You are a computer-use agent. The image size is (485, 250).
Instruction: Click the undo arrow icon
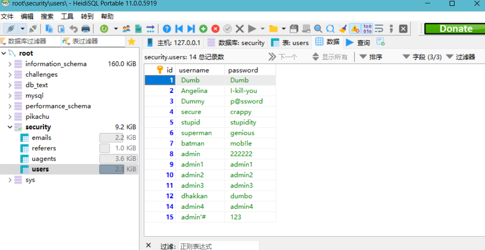tap(74, 29)
